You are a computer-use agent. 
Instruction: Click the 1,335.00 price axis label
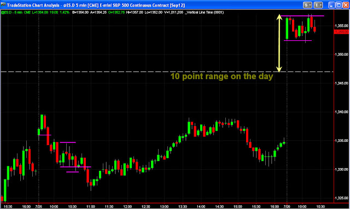pos(341,141)
